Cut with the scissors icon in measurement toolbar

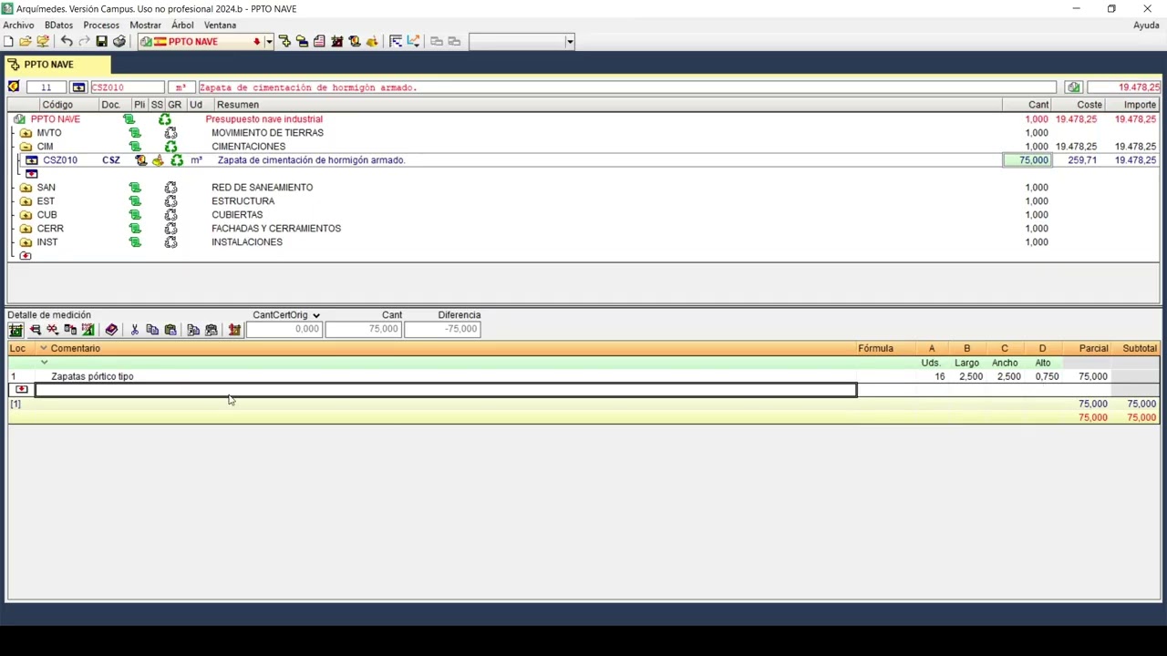(134, 330)
